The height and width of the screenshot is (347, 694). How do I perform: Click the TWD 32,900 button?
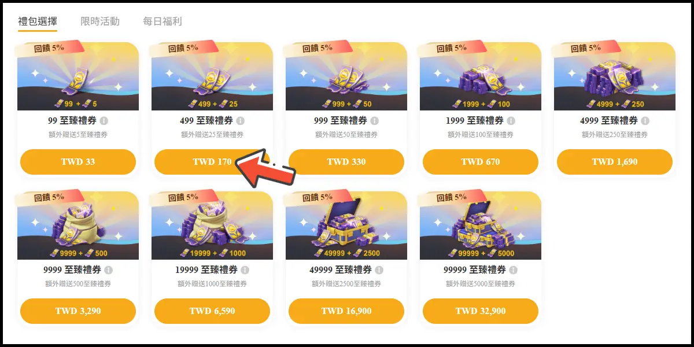[x=481, y=311]
